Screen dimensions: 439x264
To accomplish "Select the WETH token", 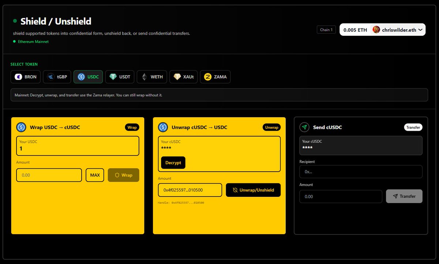I will pos(152,77).
